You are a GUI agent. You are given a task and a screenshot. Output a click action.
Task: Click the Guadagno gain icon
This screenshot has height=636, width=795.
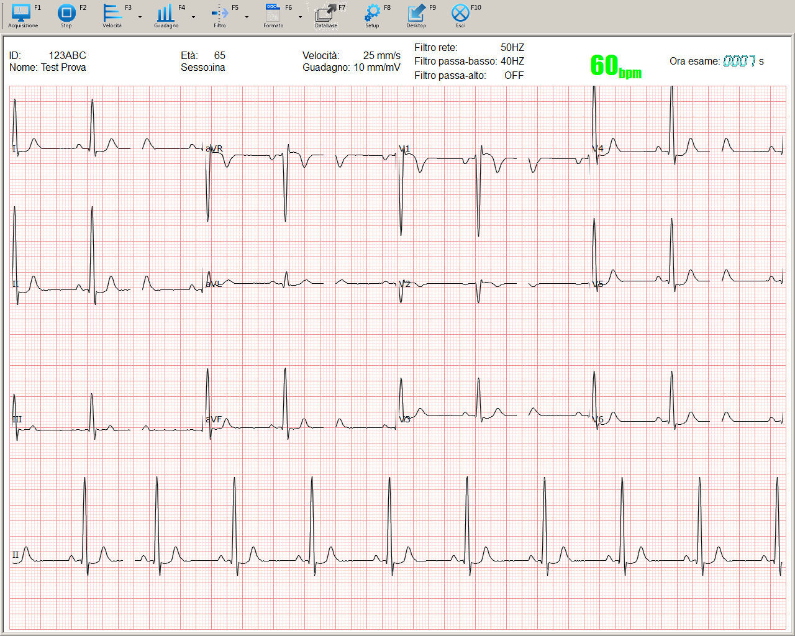point(165,13)
